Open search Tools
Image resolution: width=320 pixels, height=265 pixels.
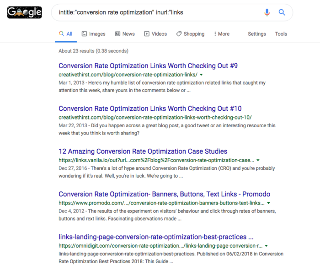click(x=281, y=34)
